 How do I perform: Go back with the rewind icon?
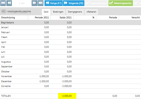(9, 3)
